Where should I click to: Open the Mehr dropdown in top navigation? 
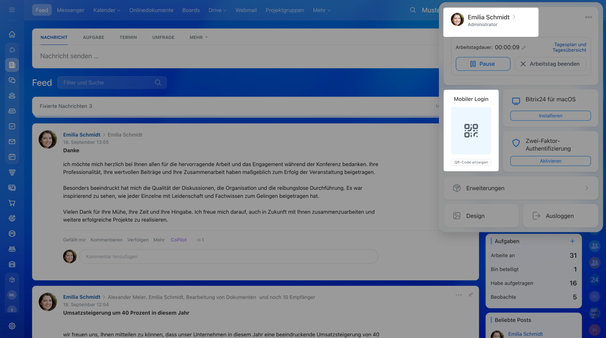point(321,10)
